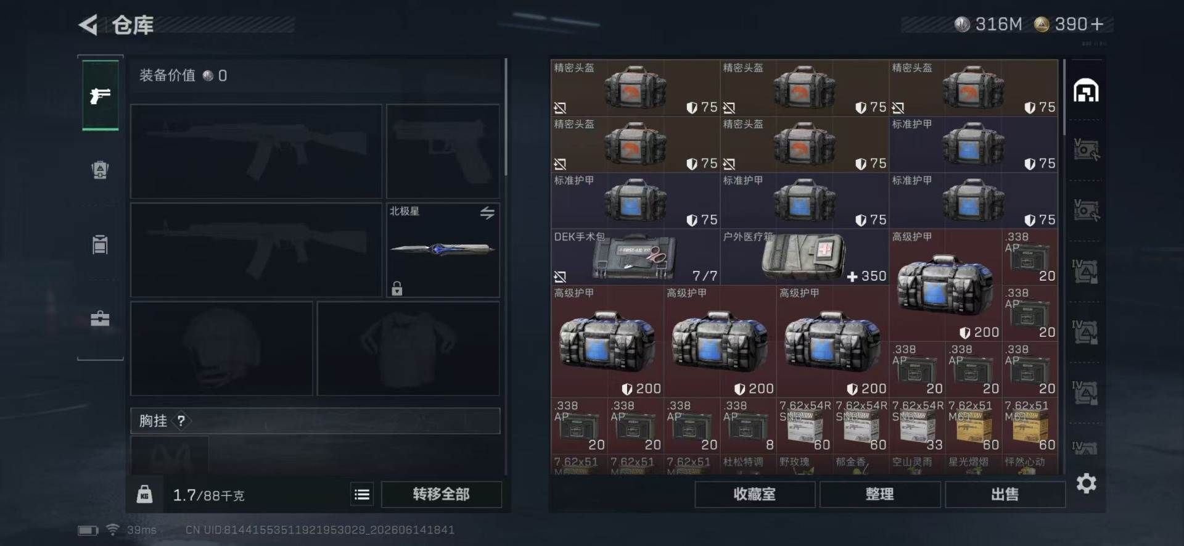The height and width of the screenshot is (546, 1184).
Task: Select the 7.62x54R SNB ammo stack of 33
Action: click(917, 426)
